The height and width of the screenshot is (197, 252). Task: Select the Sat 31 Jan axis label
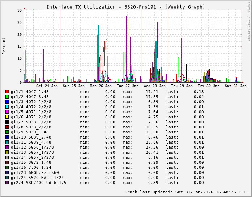point(235,86)
